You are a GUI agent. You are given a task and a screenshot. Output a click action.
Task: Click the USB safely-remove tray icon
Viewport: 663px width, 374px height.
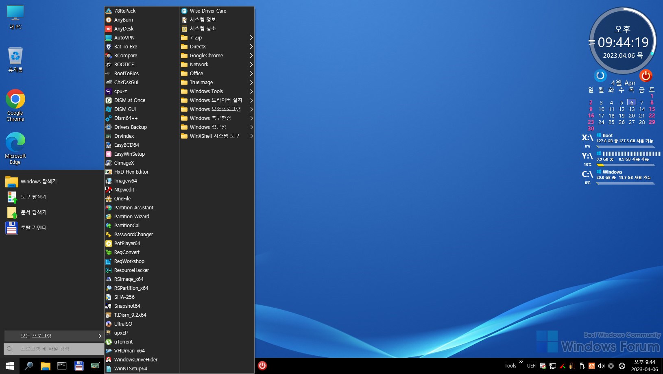coord(582,366)
